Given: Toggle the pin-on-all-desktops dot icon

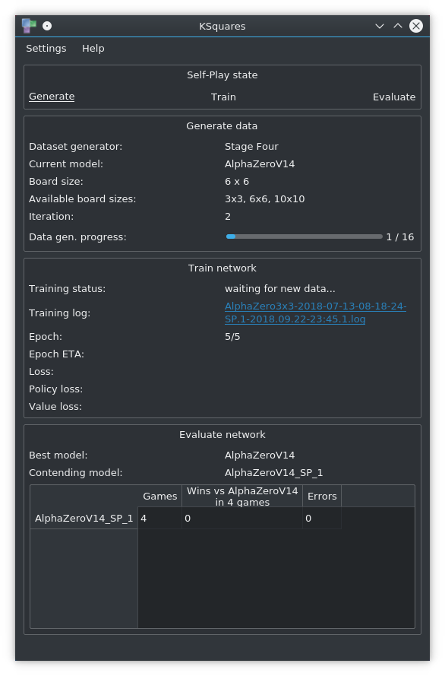Looking at the screenshot, I should pyautogui.click(x=47, y=27).
